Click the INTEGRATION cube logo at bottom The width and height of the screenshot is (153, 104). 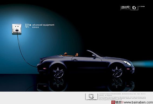point(91,97)
